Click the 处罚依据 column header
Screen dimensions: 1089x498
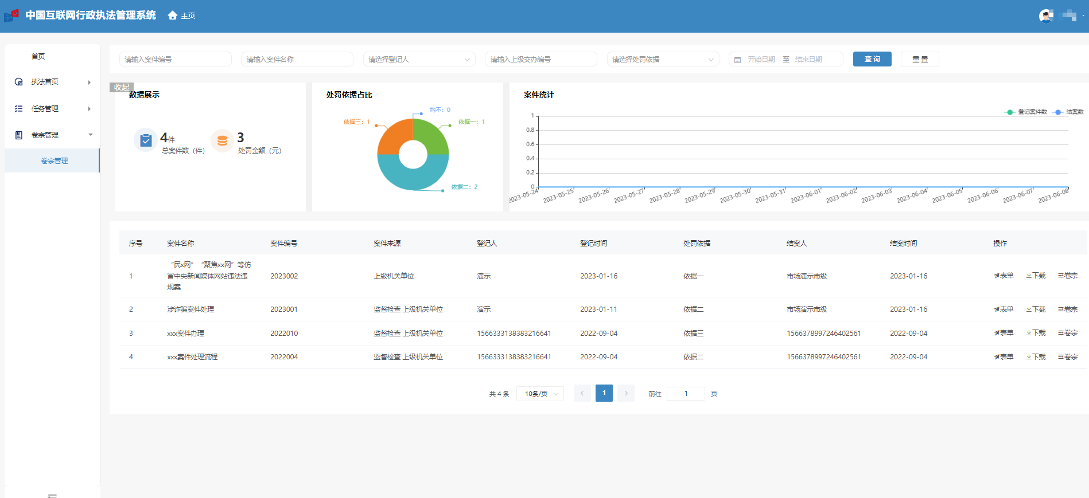(x=697, y=244)
